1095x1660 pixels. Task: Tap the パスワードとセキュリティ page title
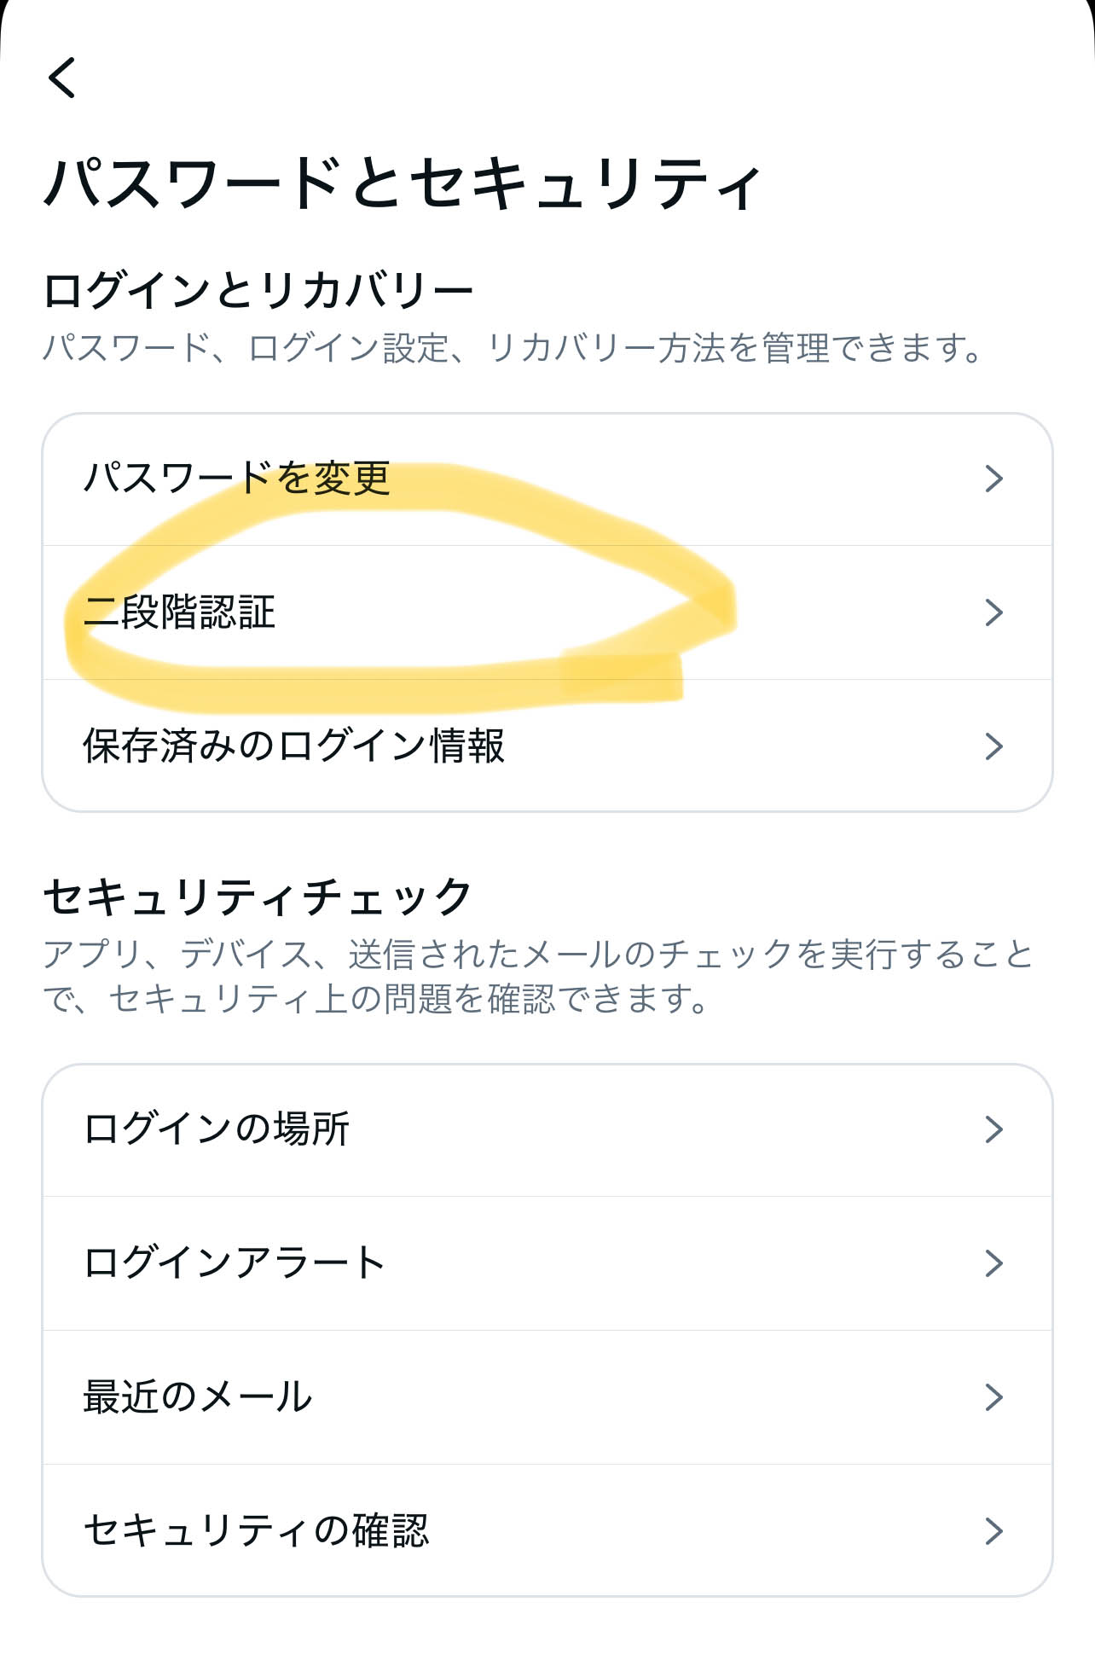pos(402,183)
